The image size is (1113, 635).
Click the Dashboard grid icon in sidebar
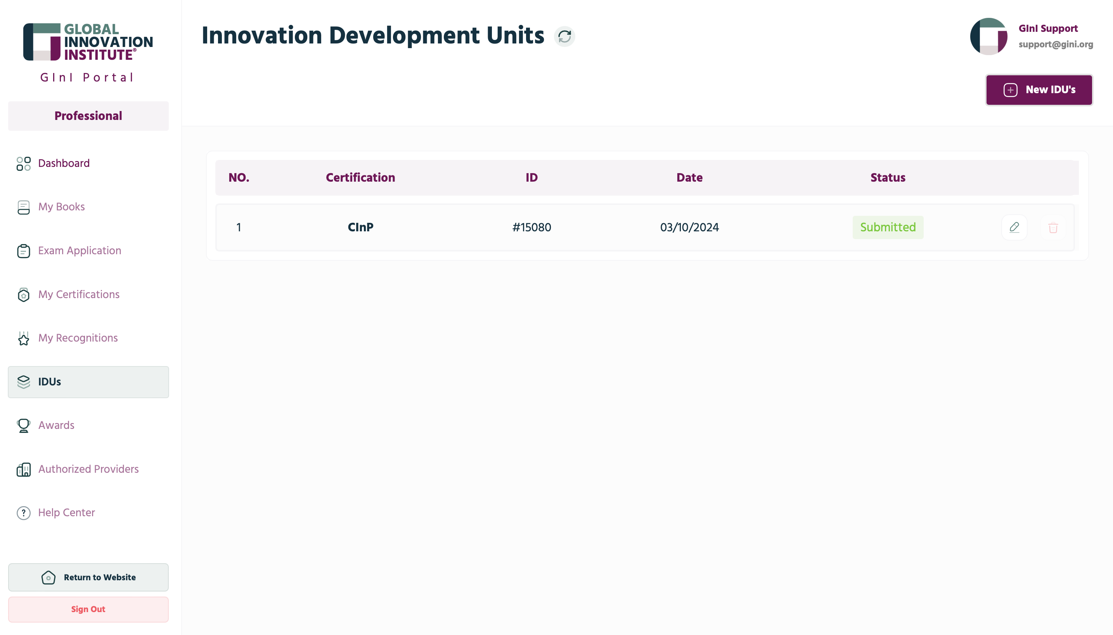tap(24, 163)
